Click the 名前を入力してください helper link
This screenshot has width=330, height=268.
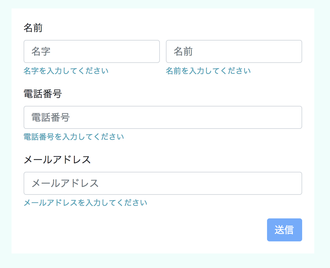click(208, 71)
